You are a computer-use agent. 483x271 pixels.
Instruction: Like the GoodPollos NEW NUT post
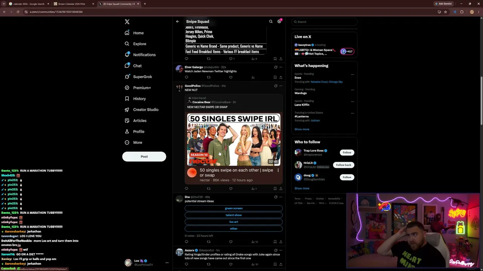tap(231, 189)
